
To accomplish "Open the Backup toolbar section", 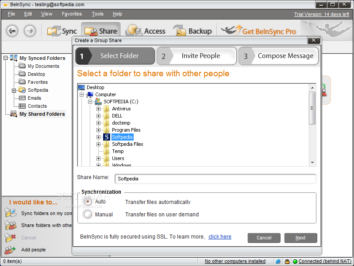I will click(x=192, y=31).
